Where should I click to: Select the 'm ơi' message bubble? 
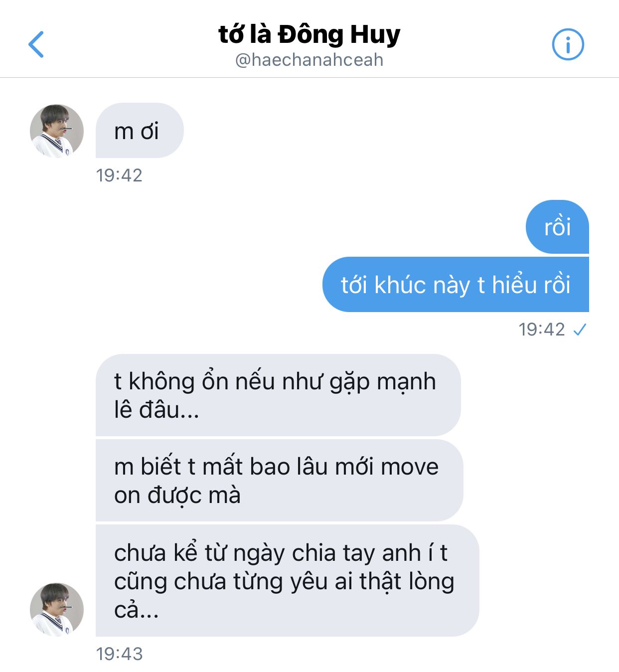[140, 131]
